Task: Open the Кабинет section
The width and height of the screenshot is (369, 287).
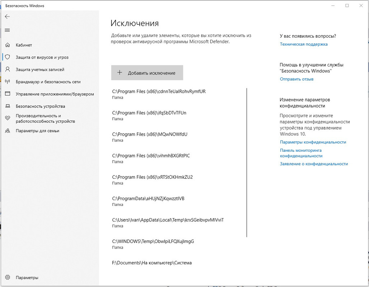Action: click(24, 45)
